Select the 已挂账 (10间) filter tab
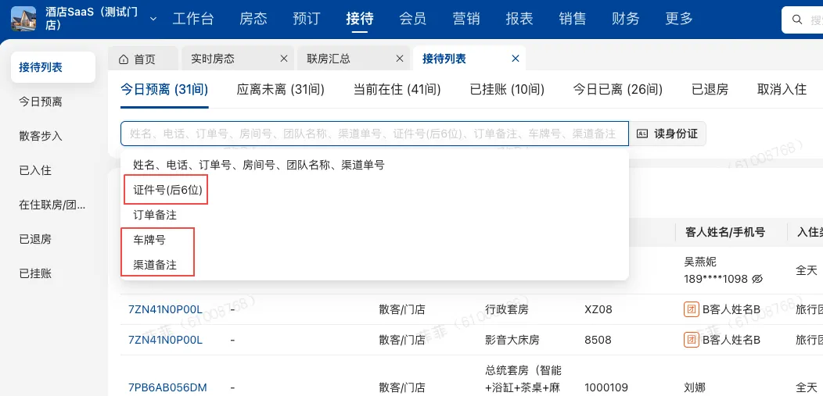This screenshot has width=823, height=396. pos(507,90)
